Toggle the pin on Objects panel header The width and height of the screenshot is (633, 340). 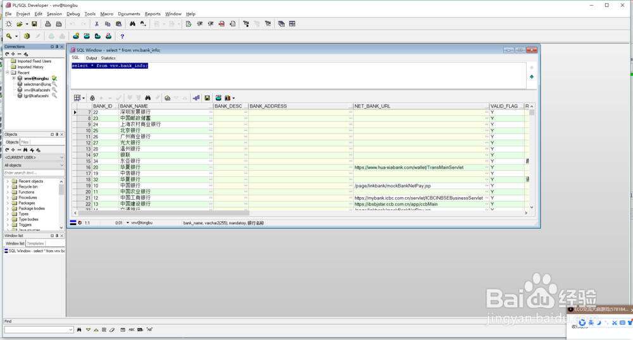[x=57, y=135]
